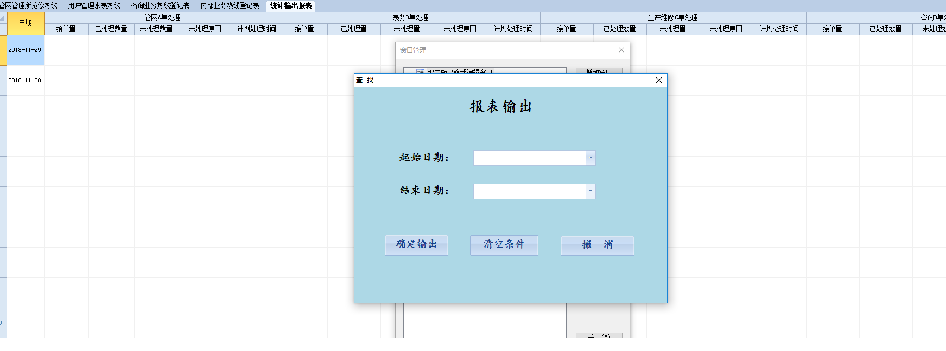Switch to the 管网管理所抢修热线 tab
946x351 pixels.
click(x=29, y=5)
